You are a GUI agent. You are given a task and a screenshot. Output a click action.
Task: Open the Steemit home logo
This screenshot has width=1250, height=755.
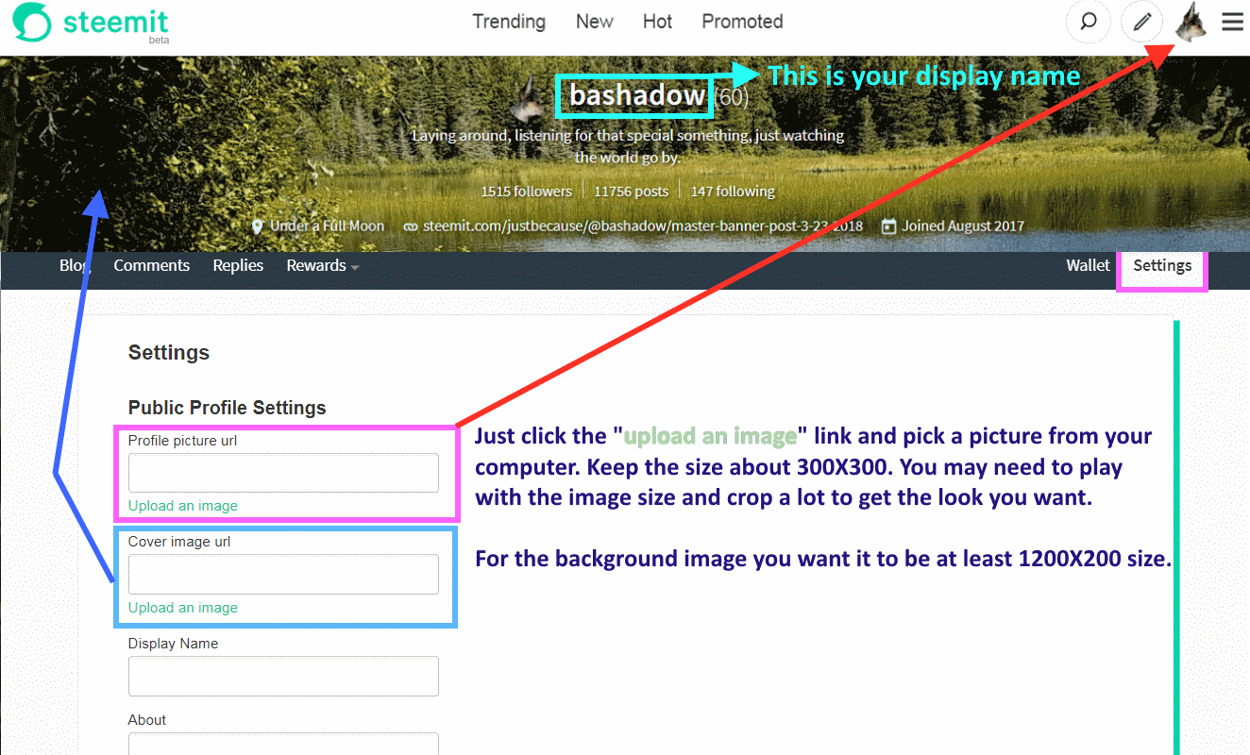click(x=92, y=23)
